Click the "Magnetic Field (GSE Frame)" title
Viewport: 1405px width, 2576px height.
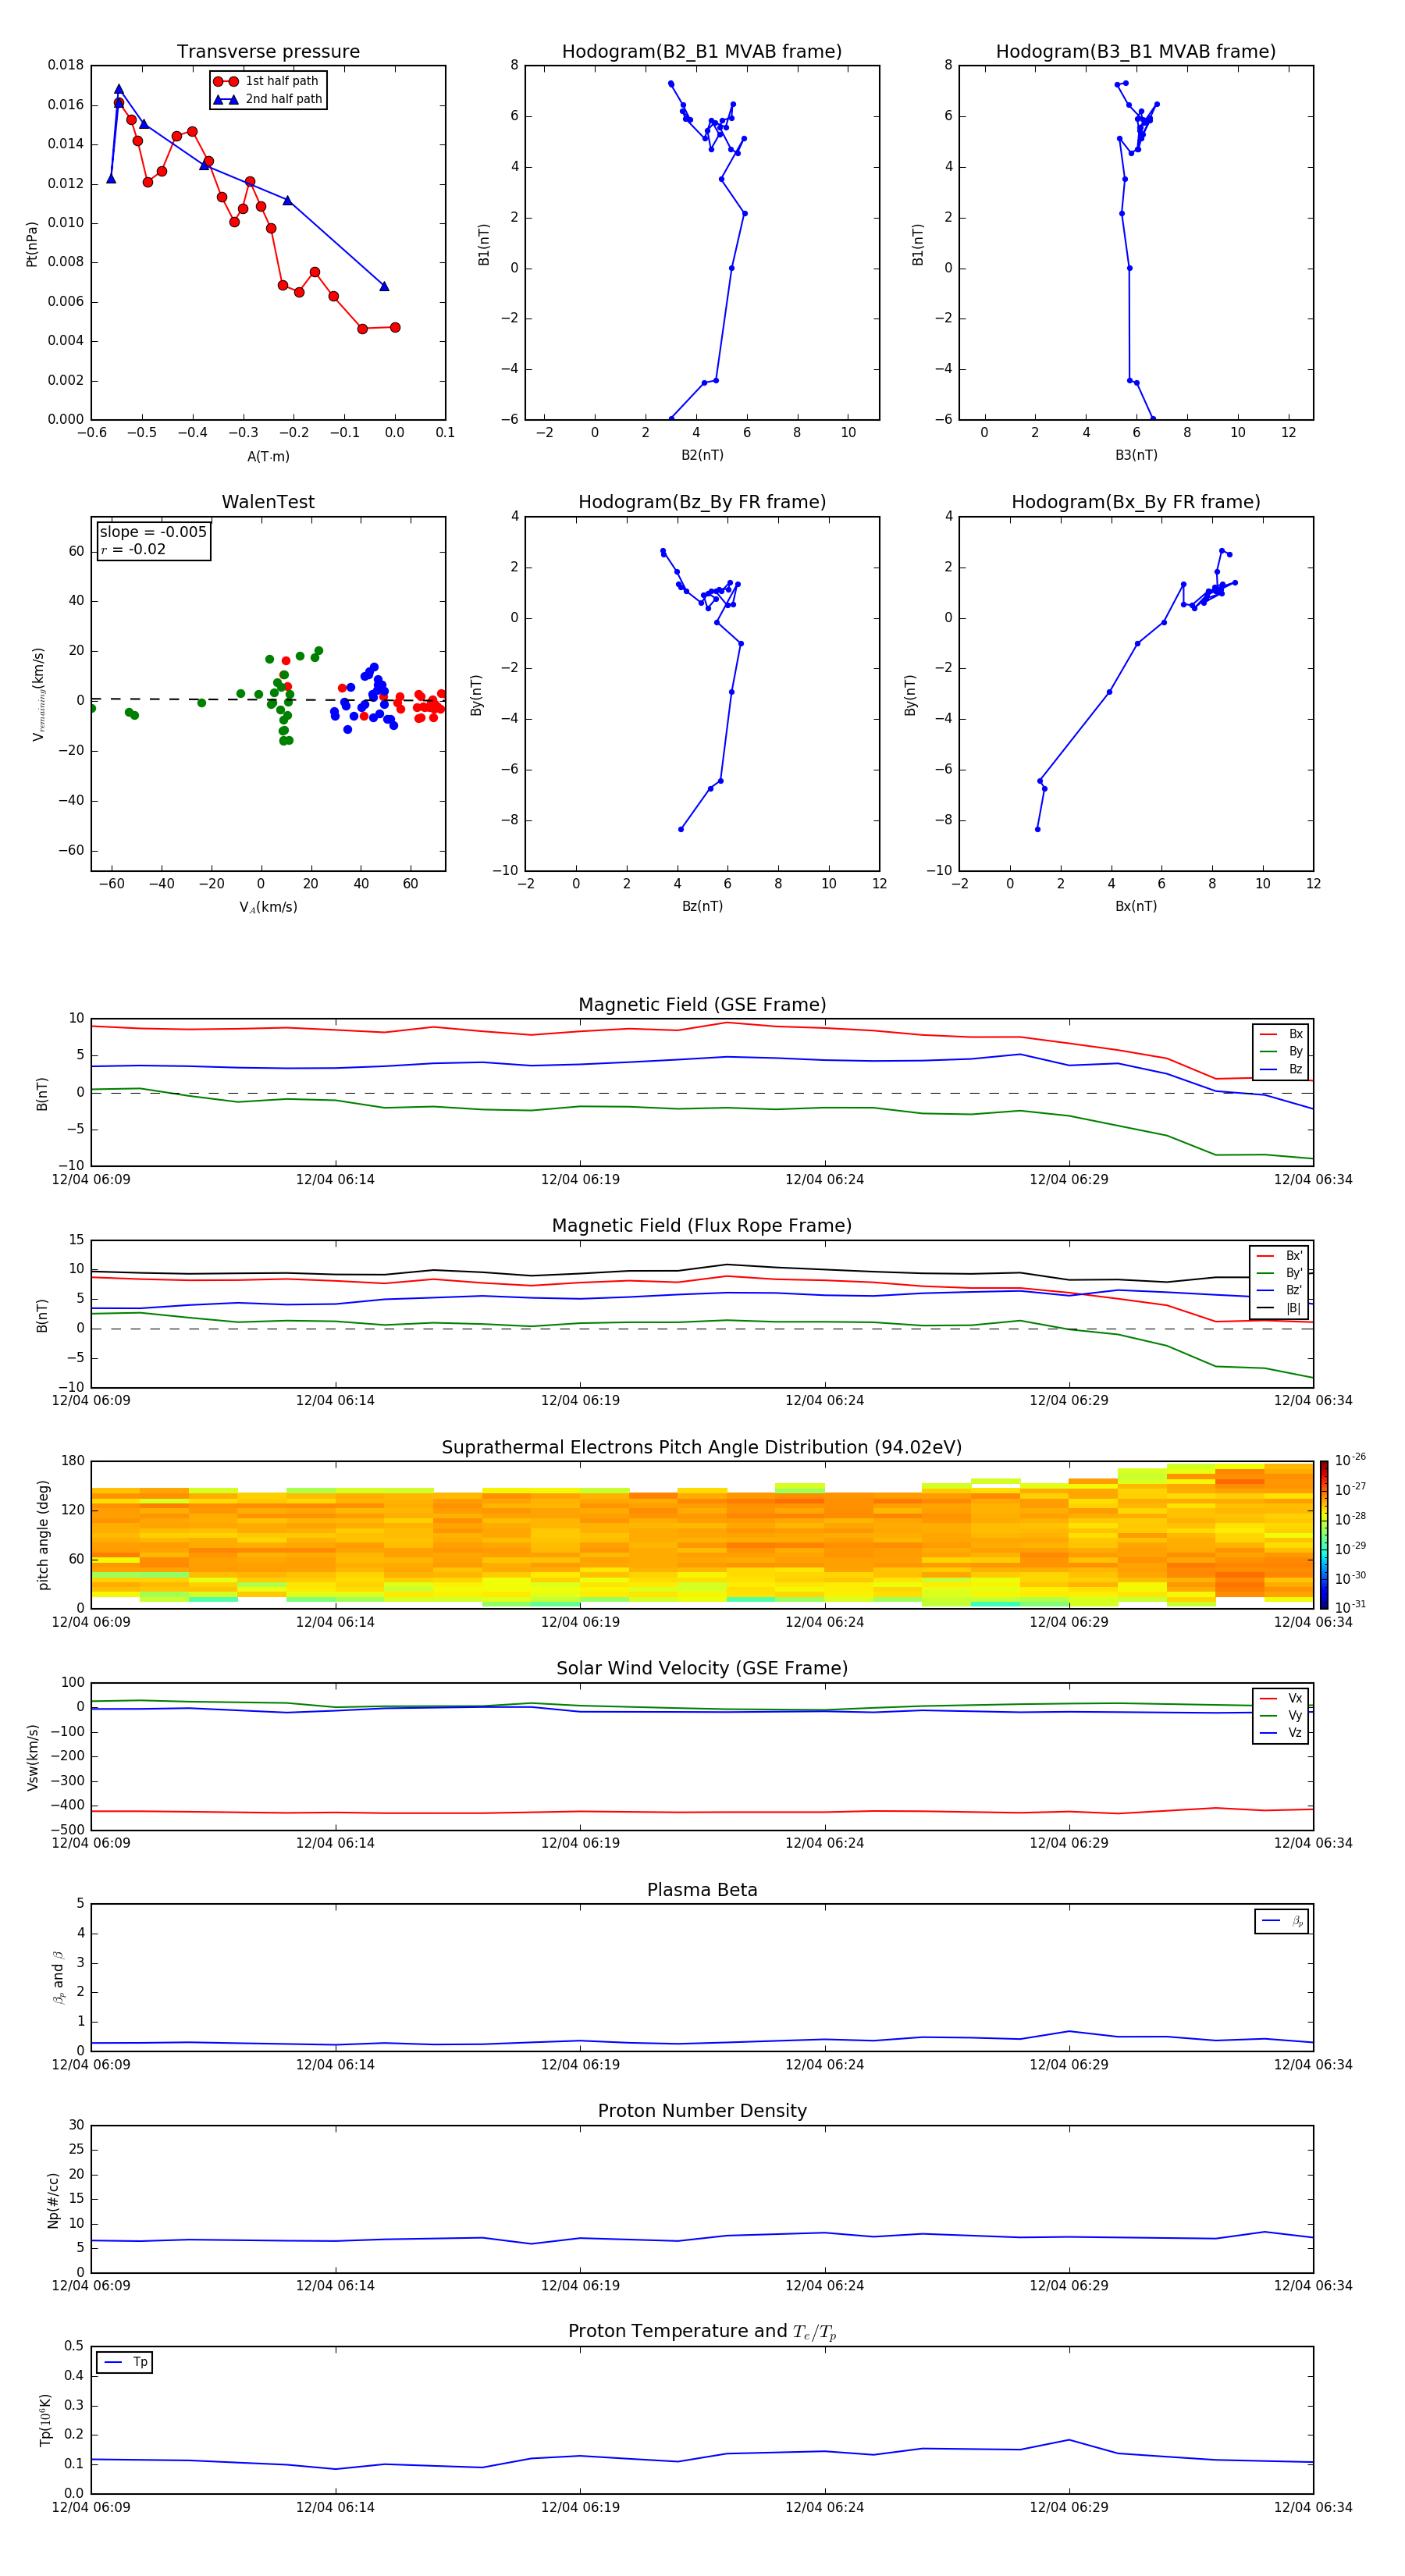[x=702, y=1005]
